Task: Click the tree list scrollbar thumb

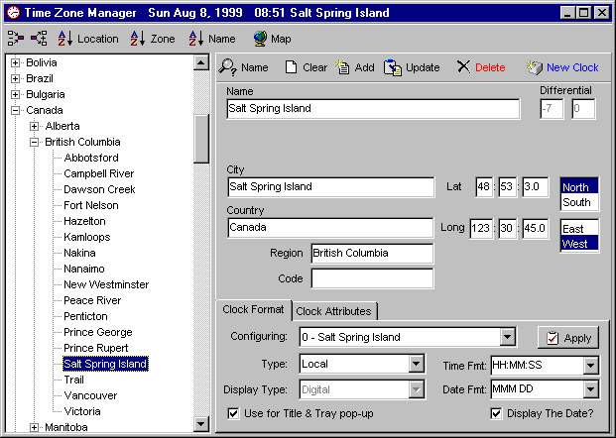Action: tap(201, 138)
